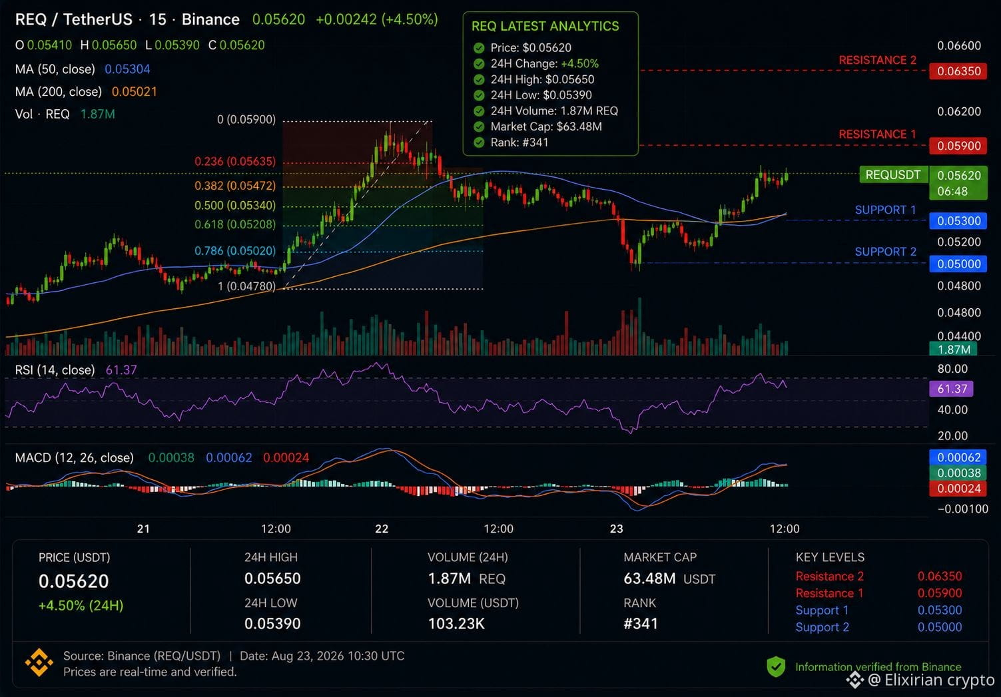Click the blue 0.05300 price axis tag
Image resolution: width=1001 pixels, height=697 pixels.
(958, 221)
